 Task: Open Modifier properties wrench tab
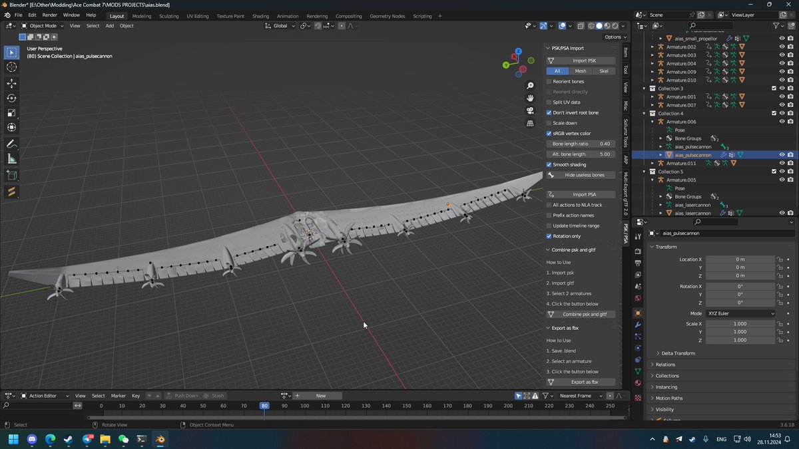638,324
